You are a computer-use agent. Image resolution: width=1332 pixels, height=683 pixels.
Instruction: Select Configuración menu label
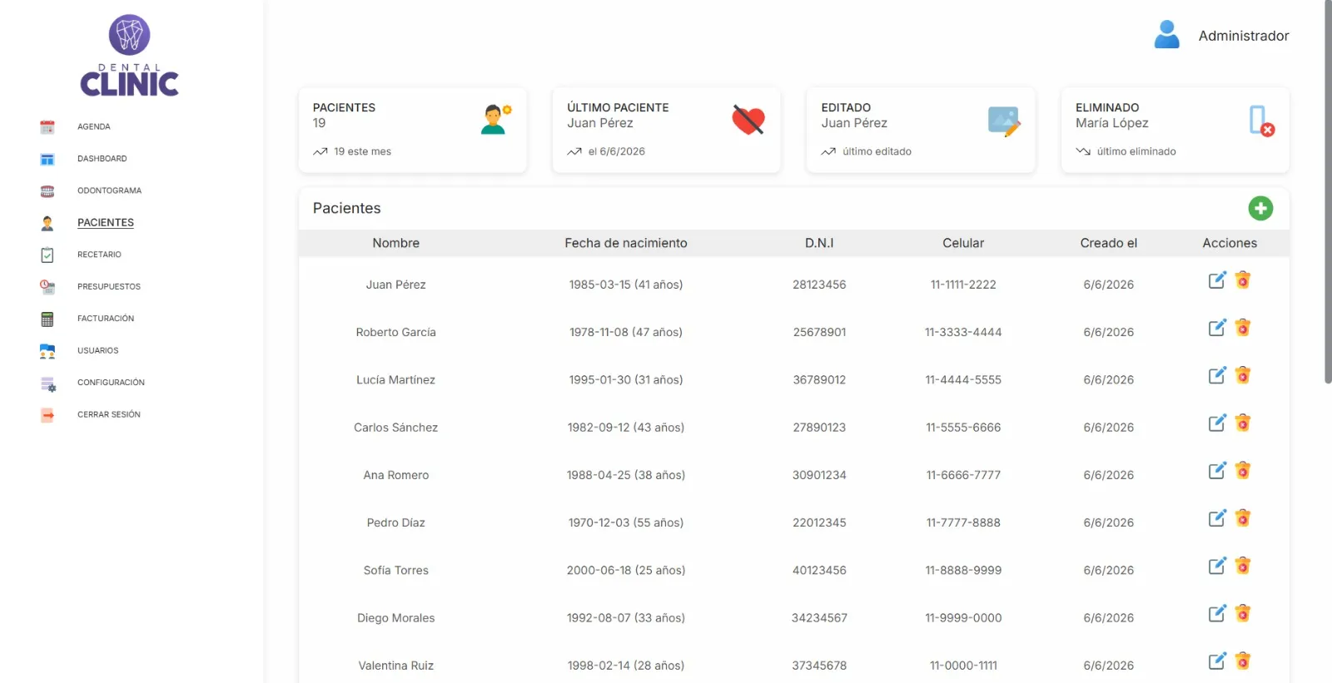(x=111, y=383)
